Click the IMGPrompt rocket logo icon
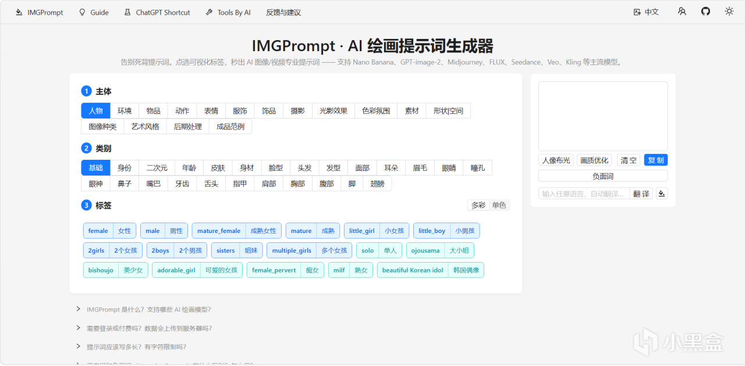This screenshot has height=366, width=745. pos(19,12)
